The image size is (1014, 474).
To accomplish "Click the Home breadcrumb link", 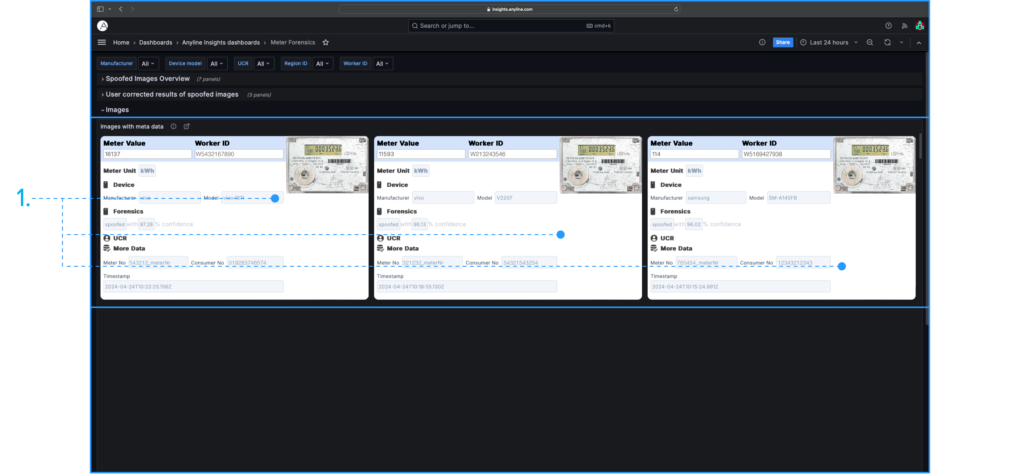I will click(121, 42).
